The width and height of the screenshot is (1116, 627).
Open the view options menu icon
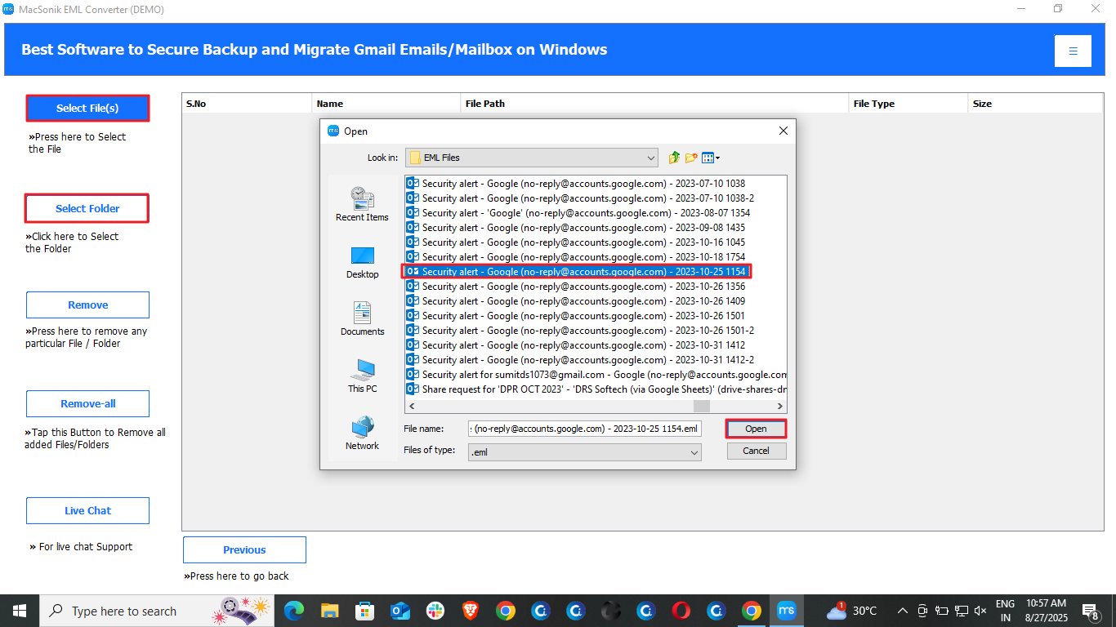pyautogui.click(x=711, y=158)
